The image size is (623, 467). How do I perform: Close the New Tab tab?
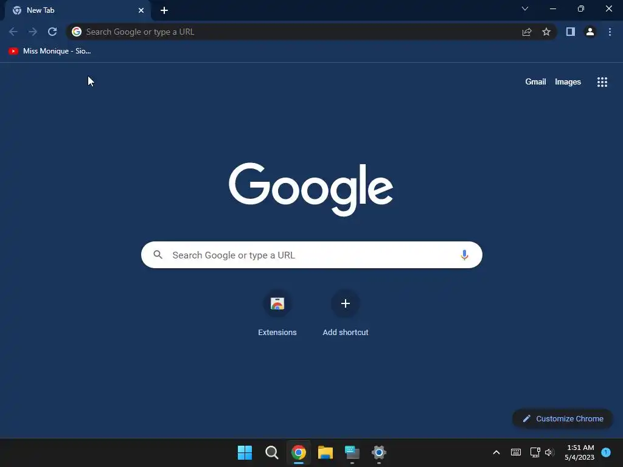(x=141, y=10)
